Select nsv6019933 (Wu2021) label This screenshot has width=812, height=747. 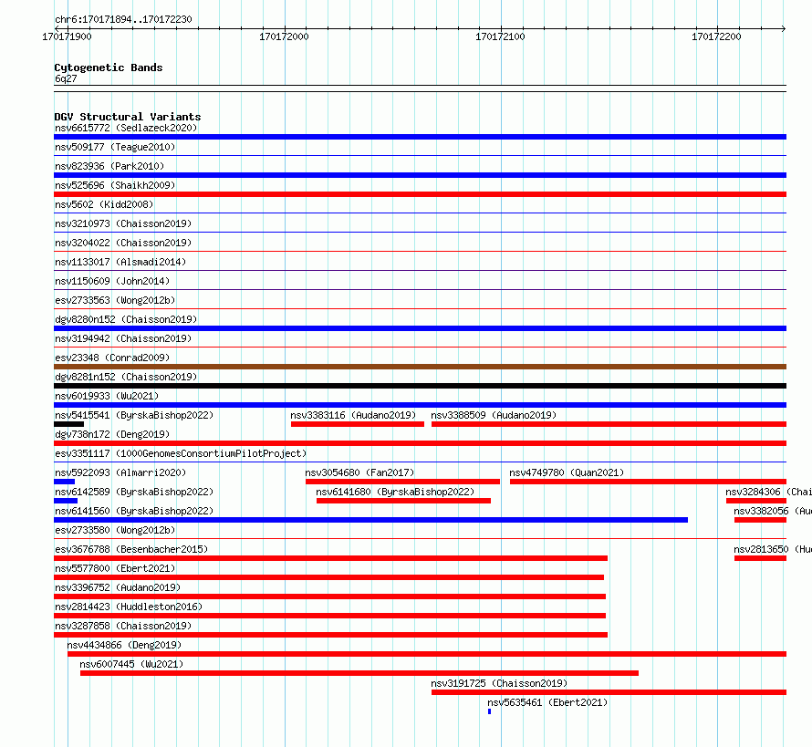107,396
